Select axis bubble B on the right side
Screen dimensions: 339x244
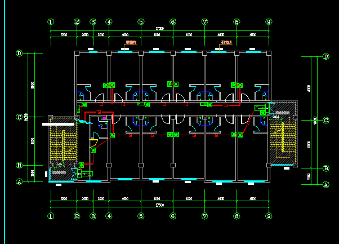[325, 168]
